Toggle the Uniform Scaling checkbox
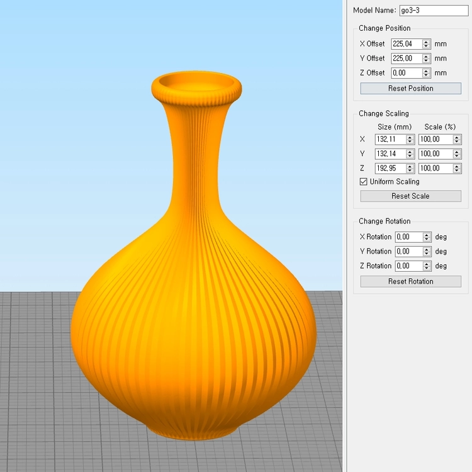472x472 pixels. coord(363,181)
